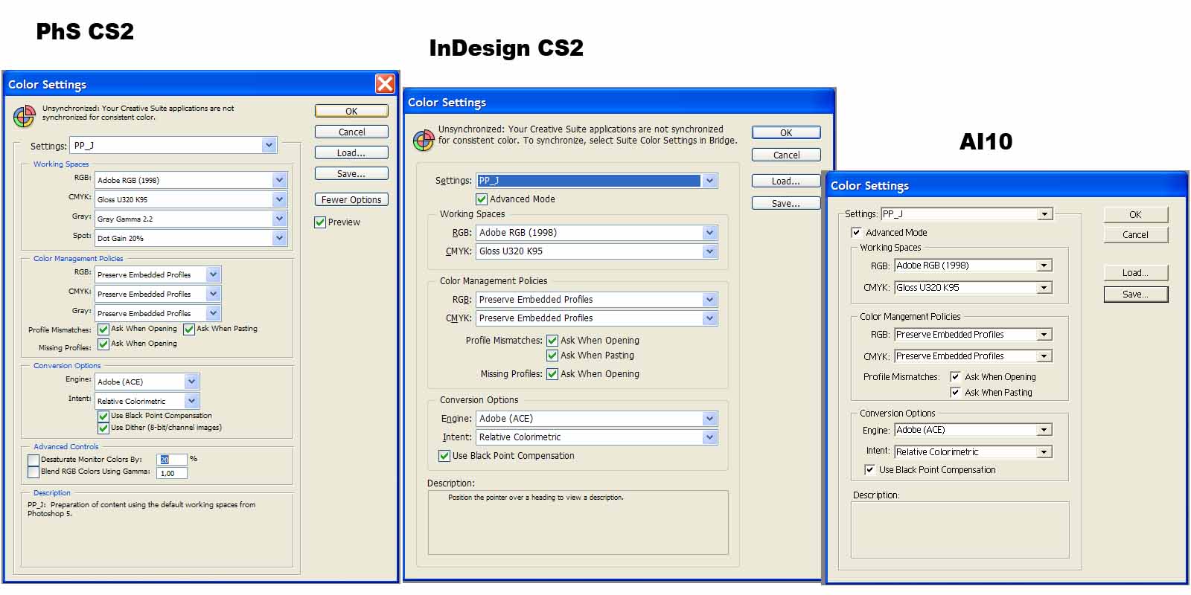Click Save... in InDesign Color Settings
The width and height of the screenshot is (1191, 595).
[x=786, y=203]
